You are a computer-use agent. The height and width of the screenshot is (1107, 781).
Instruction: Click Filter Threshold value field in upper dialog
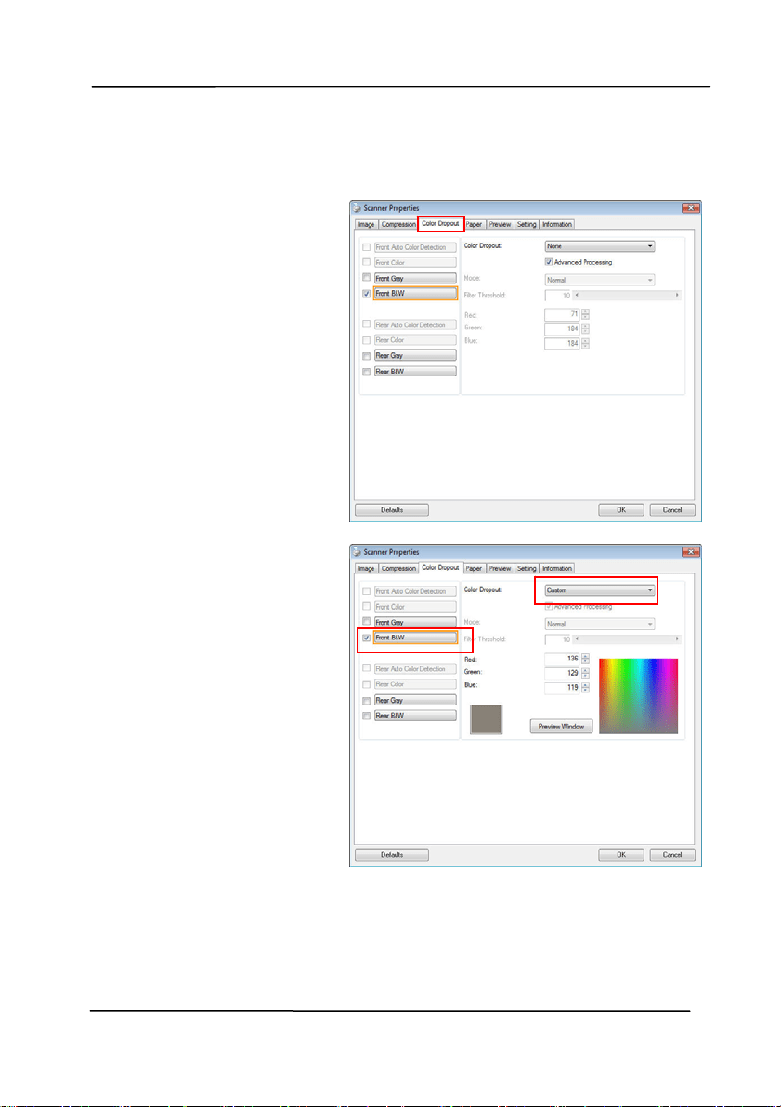(x=558, y=295)
